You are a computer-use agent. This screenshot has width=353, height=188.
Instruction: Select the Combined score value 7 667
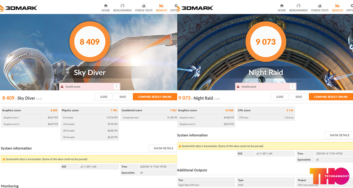coord(173,110)
